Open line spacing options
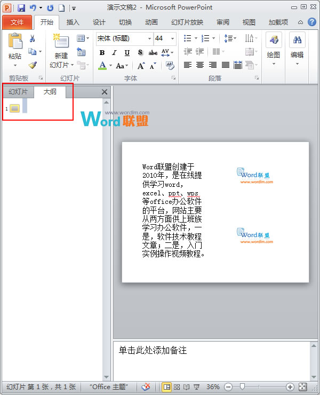The height and width of the screenshot is (395, 320). tap(230, 38)
